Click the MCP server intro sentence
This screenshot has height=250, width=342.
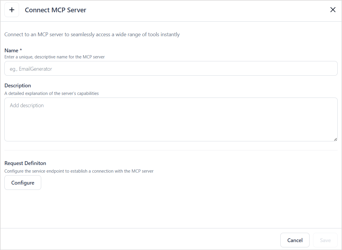[x=92, y=34]
